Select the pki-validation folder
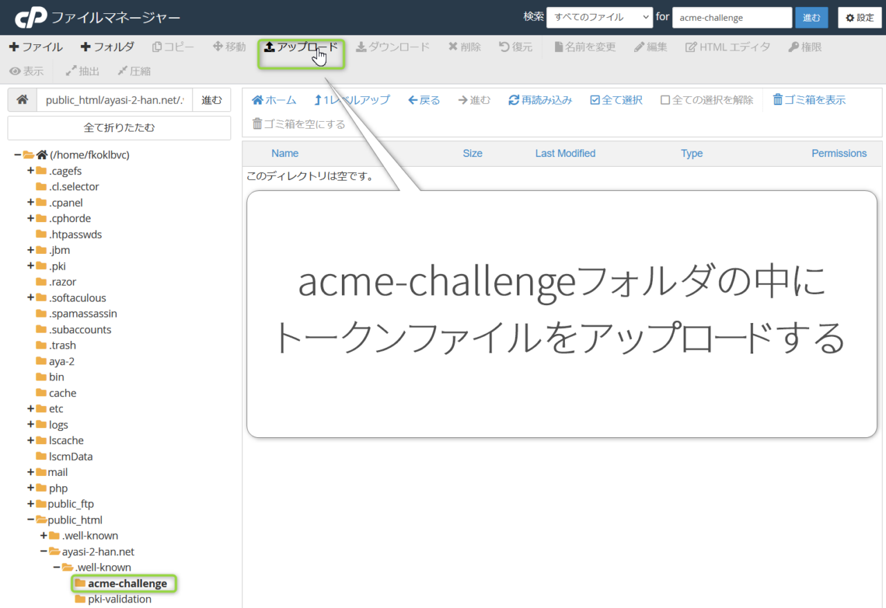886x608 pixels. tap(120, 600)
